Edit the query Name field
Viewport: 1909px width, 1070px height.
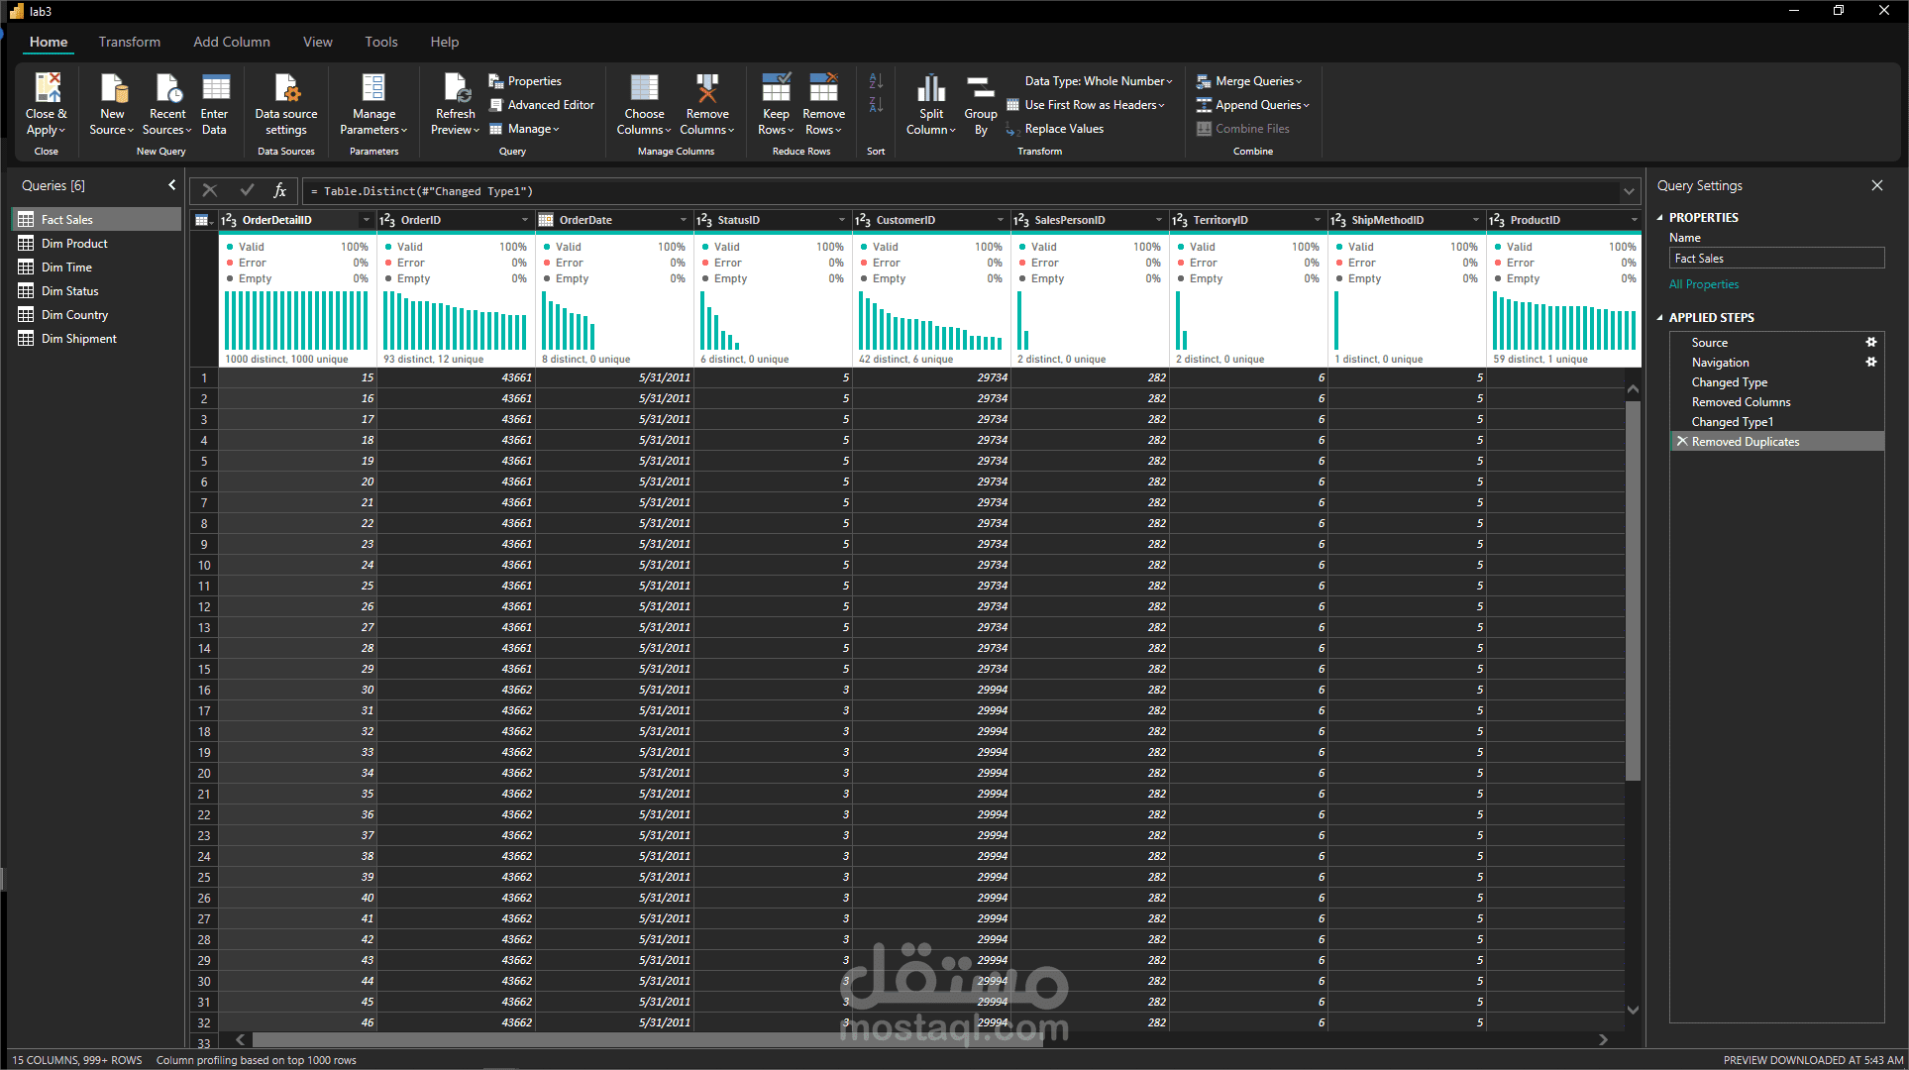point(1775,259)
